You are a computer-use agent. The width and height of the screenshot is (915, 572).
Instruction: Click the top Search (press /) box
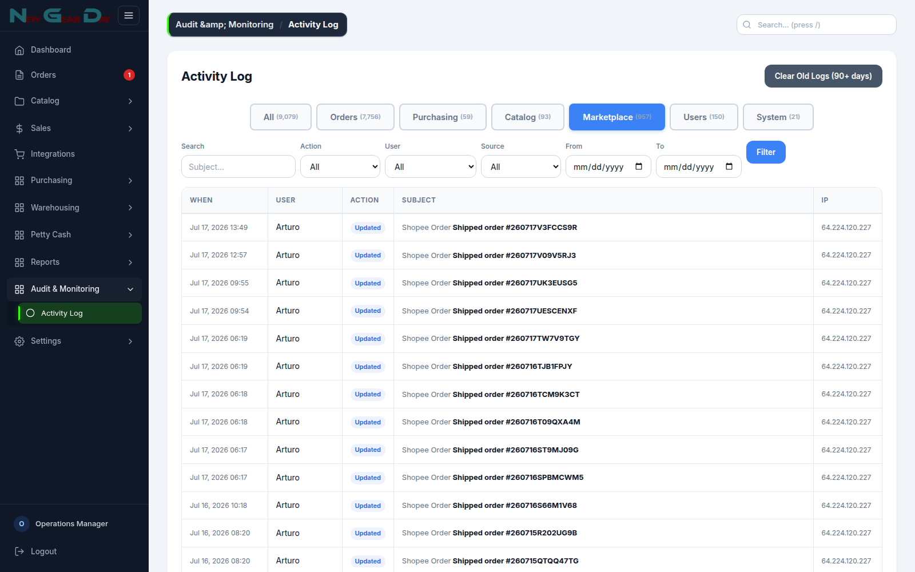817,25
